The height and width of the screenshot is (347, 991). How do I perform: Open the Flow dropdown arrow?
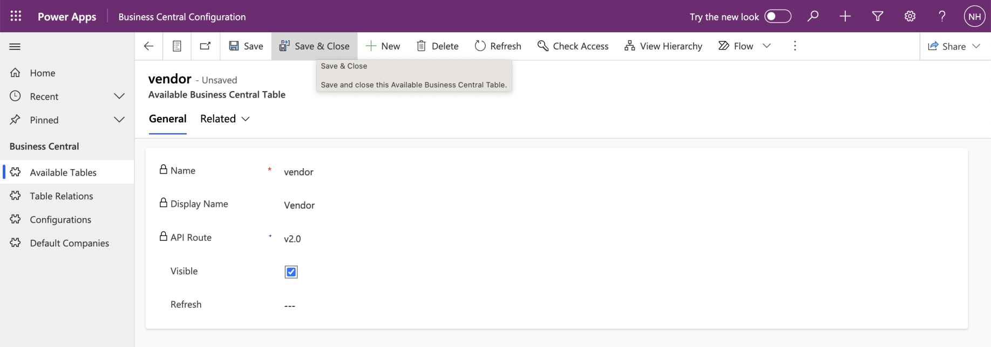(766, 46)
